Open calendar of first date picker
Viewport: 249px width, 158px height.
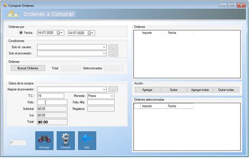pyautogui.click(x=60, y=33)
